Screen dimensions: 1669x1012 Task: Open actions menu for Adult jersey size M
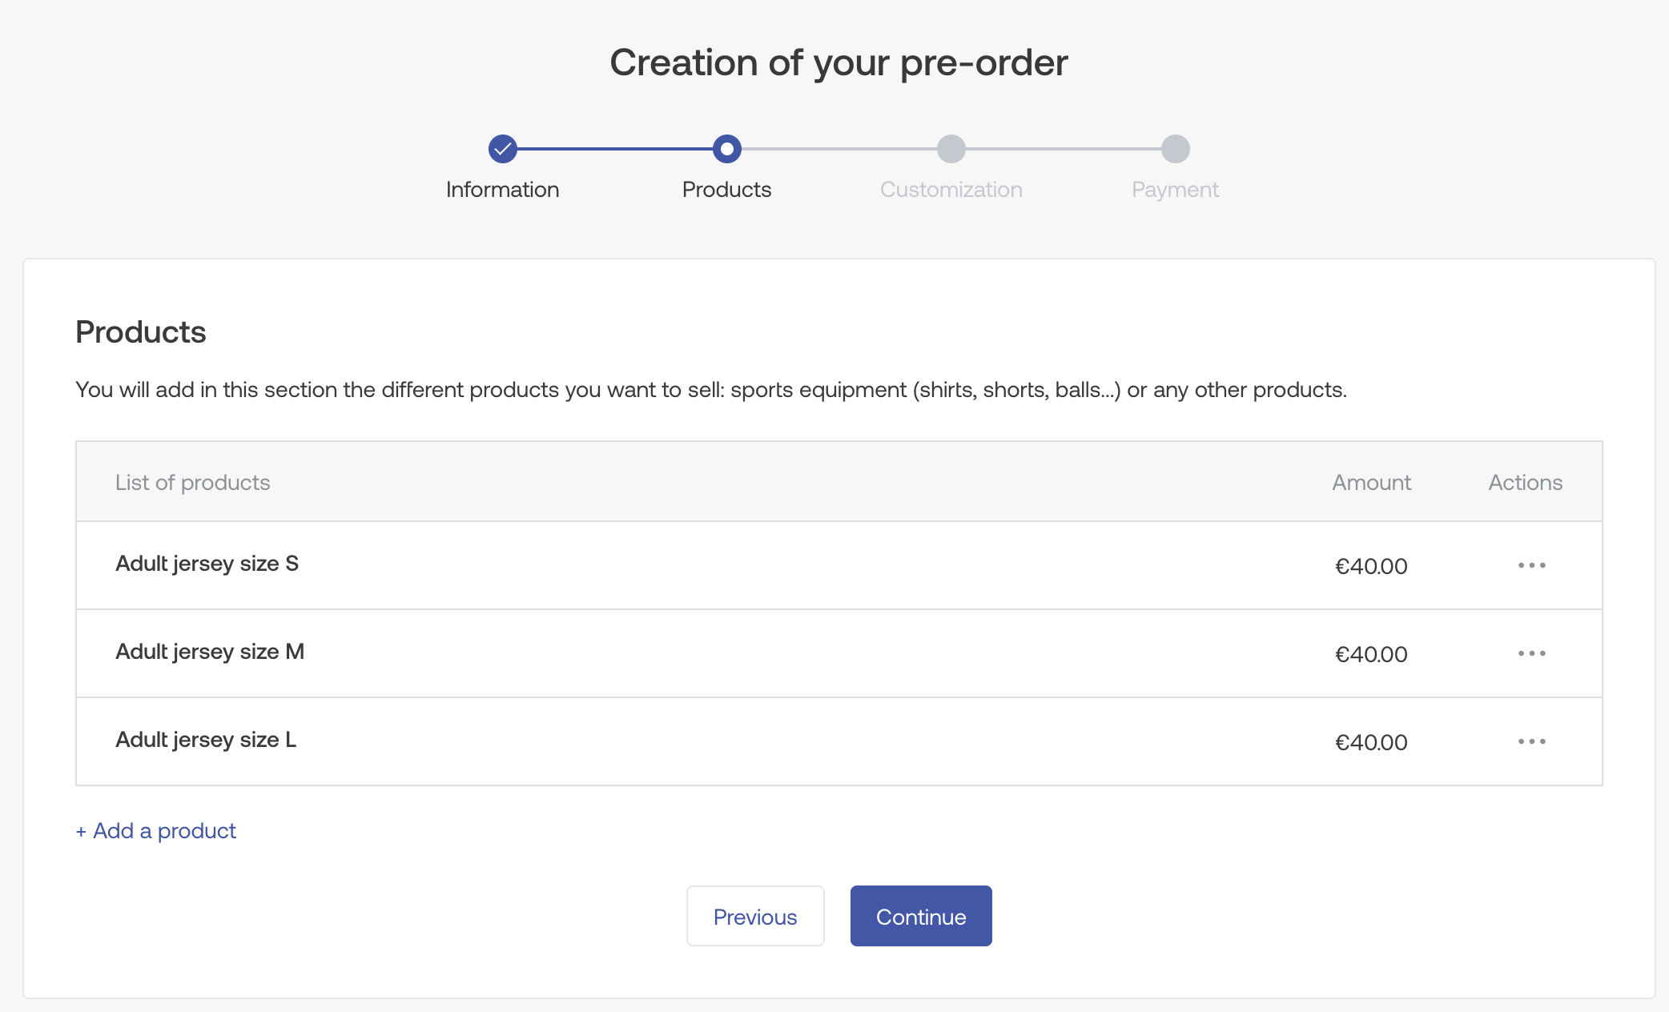(1531, 653)
